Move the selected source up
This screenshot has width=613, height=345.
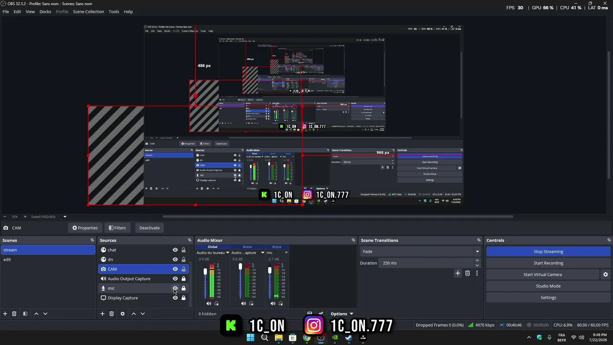point(134,313)
